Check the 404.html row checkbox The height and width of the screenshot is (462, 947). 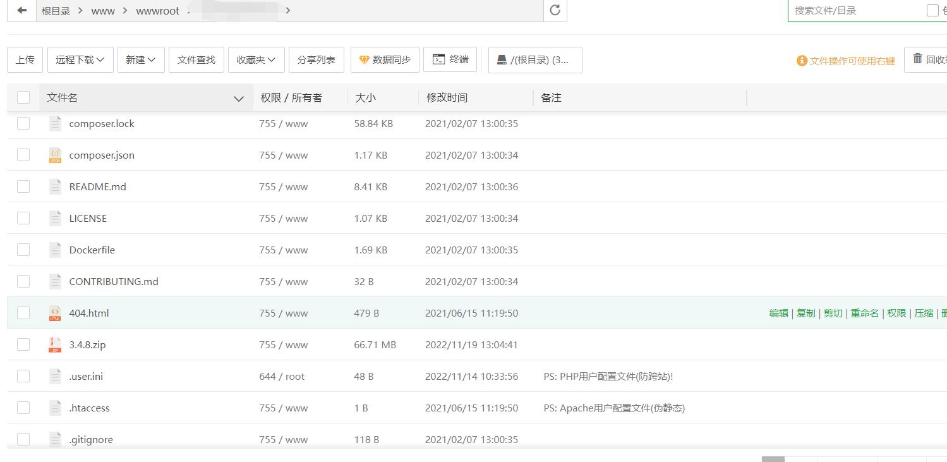tap(23, 313)
